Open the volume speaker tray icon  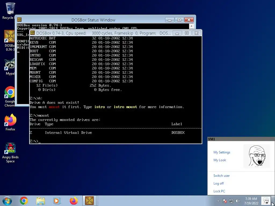pos(238,201)
